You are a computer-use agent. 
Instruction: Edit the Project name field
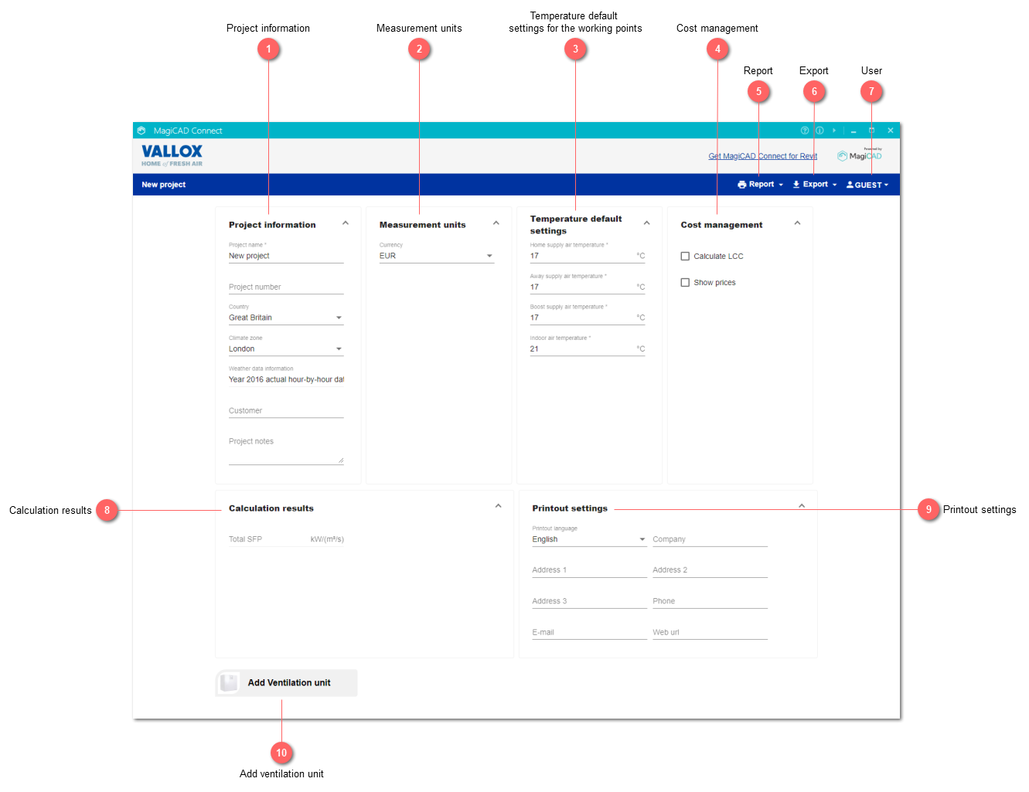click(286, 256)
